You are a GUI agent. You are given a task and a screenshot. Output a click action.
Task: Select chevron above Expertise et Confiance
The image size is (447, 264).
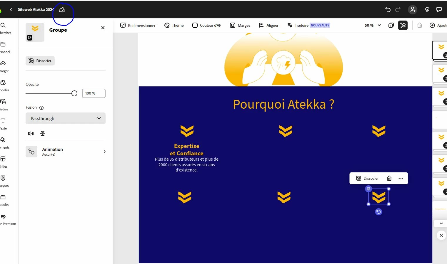tap(187, 131)
